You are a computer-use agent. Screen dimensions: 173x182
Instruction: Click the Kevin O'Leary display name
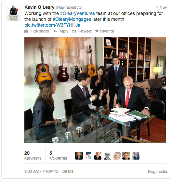tap(39, 7)
